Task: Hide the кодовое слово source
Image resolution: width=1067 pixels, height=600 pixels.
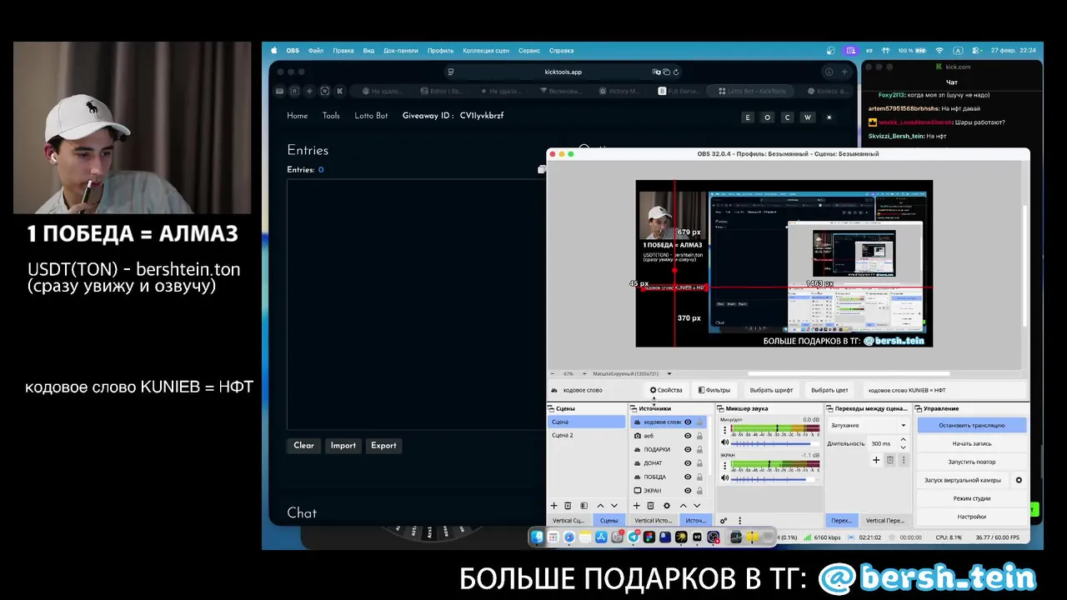Action: coord(688,422)
